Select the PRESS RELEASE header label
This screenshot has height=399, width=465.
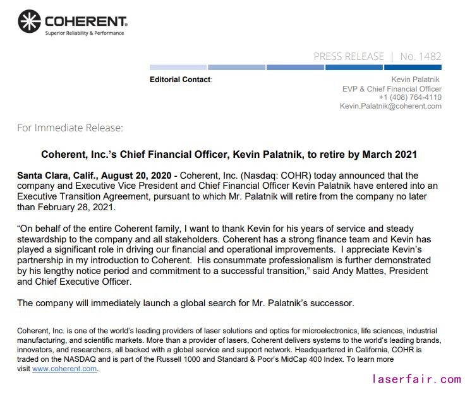(349, 57)
